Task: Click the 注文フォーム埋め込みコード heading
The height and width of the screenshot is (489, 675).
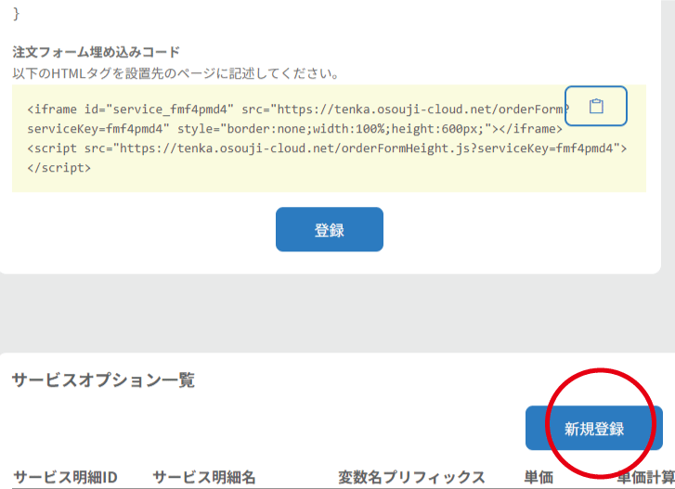Action: [96, 52]
